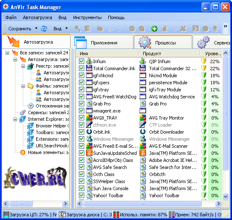Screen dimensions: 232x220
Task: Click the green plus add entry icon
Action: pyautogui.click(x=154, y=29)
